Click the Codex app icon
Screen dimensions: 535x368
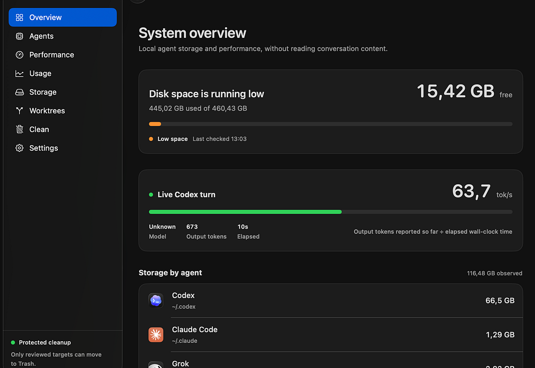156,301
